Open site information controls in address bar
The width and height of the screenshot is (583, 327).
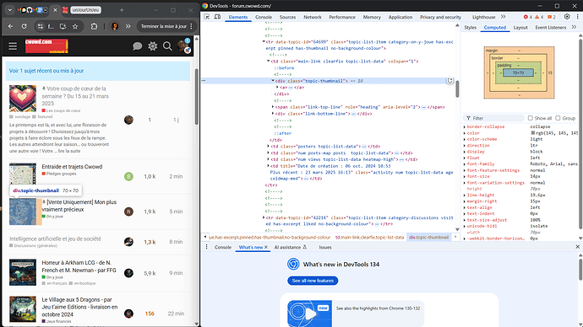pos(41,26)
